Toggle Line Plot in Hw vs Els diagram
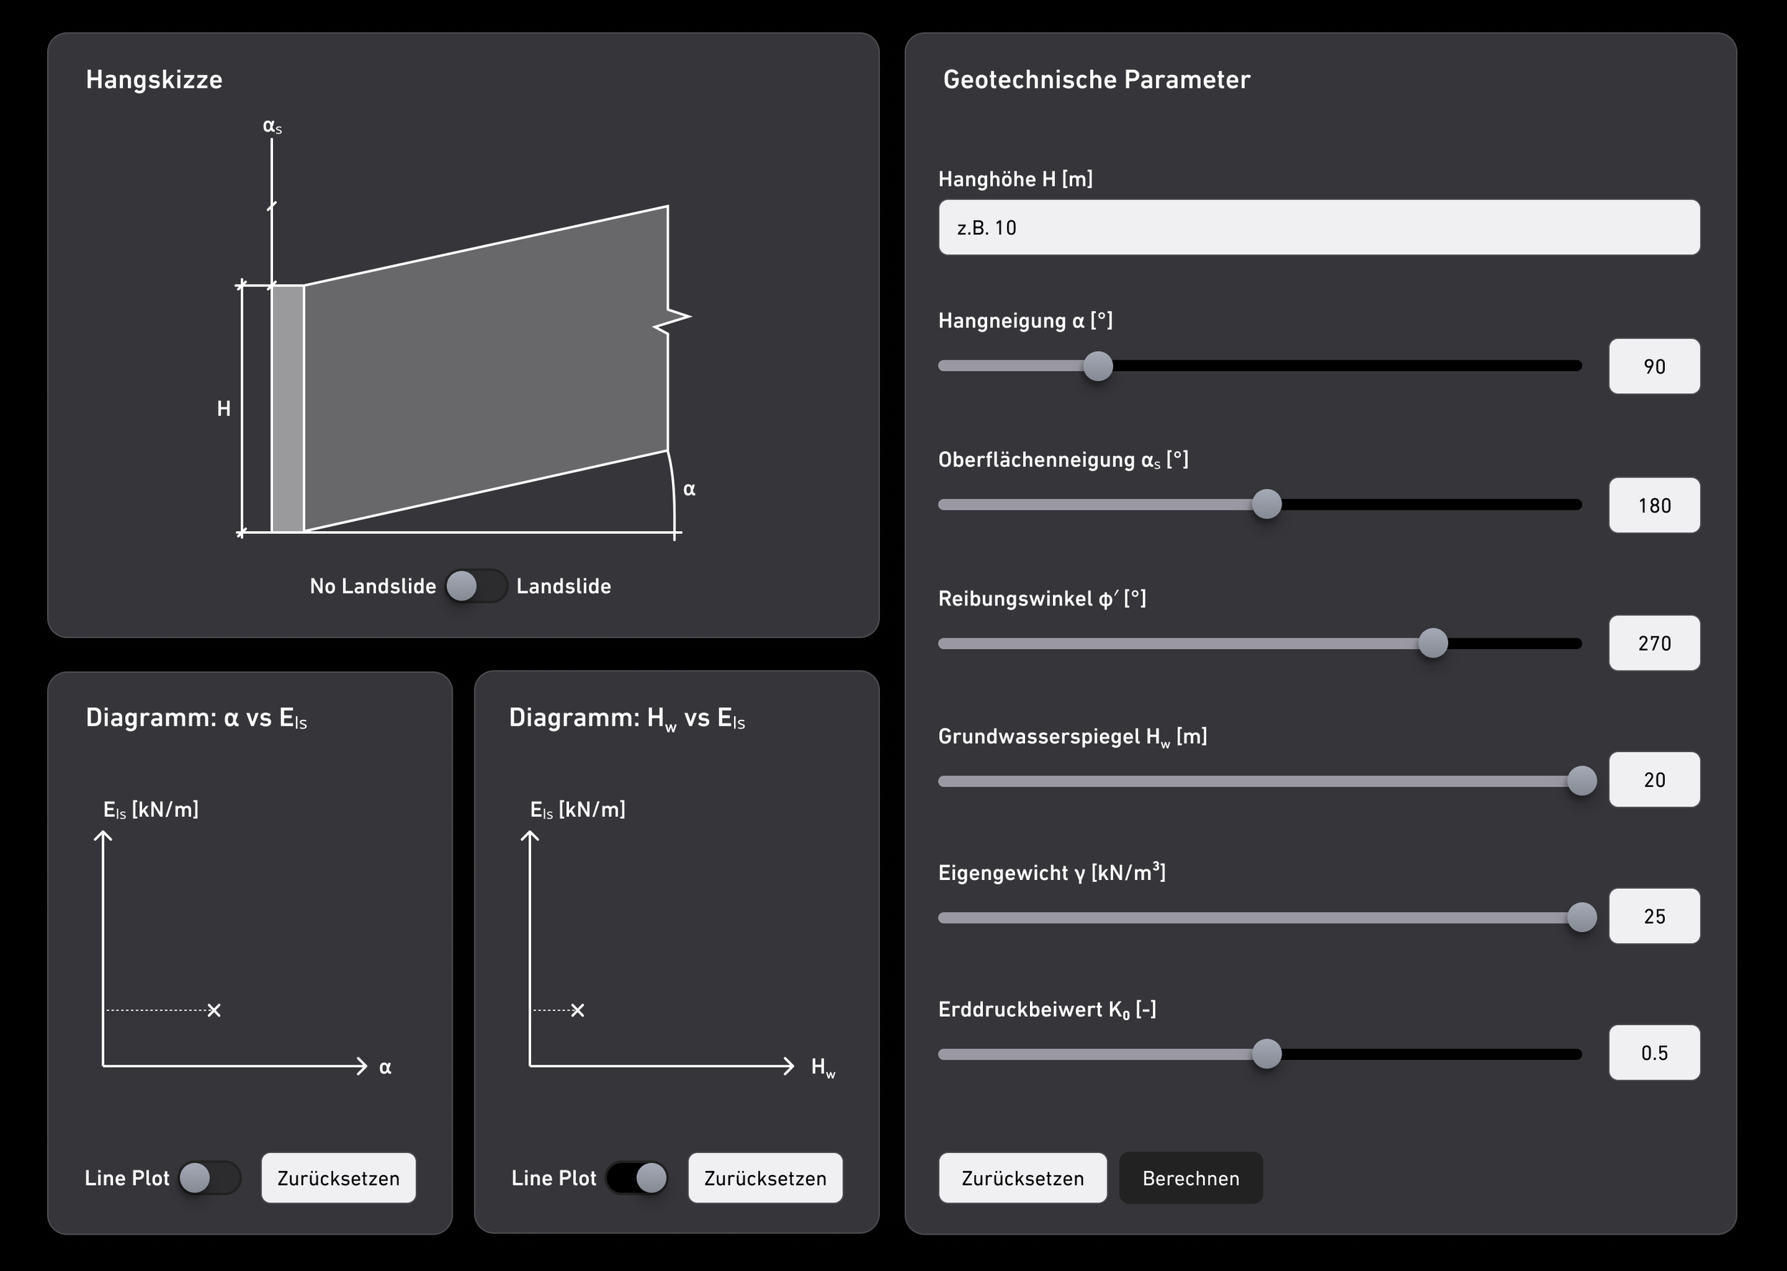 click(x=637, y=1178)
